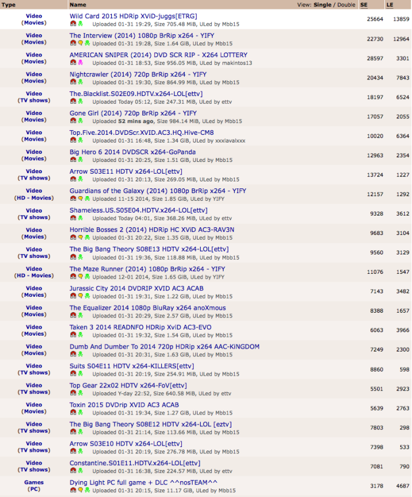Click comment bubble icon on The Maze Runner row
This screenshot has width=412, height=497.
tap(81, 276)
